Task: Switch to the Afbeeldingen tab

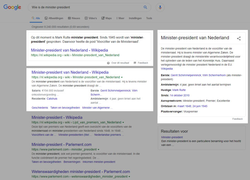Action: 54,18
